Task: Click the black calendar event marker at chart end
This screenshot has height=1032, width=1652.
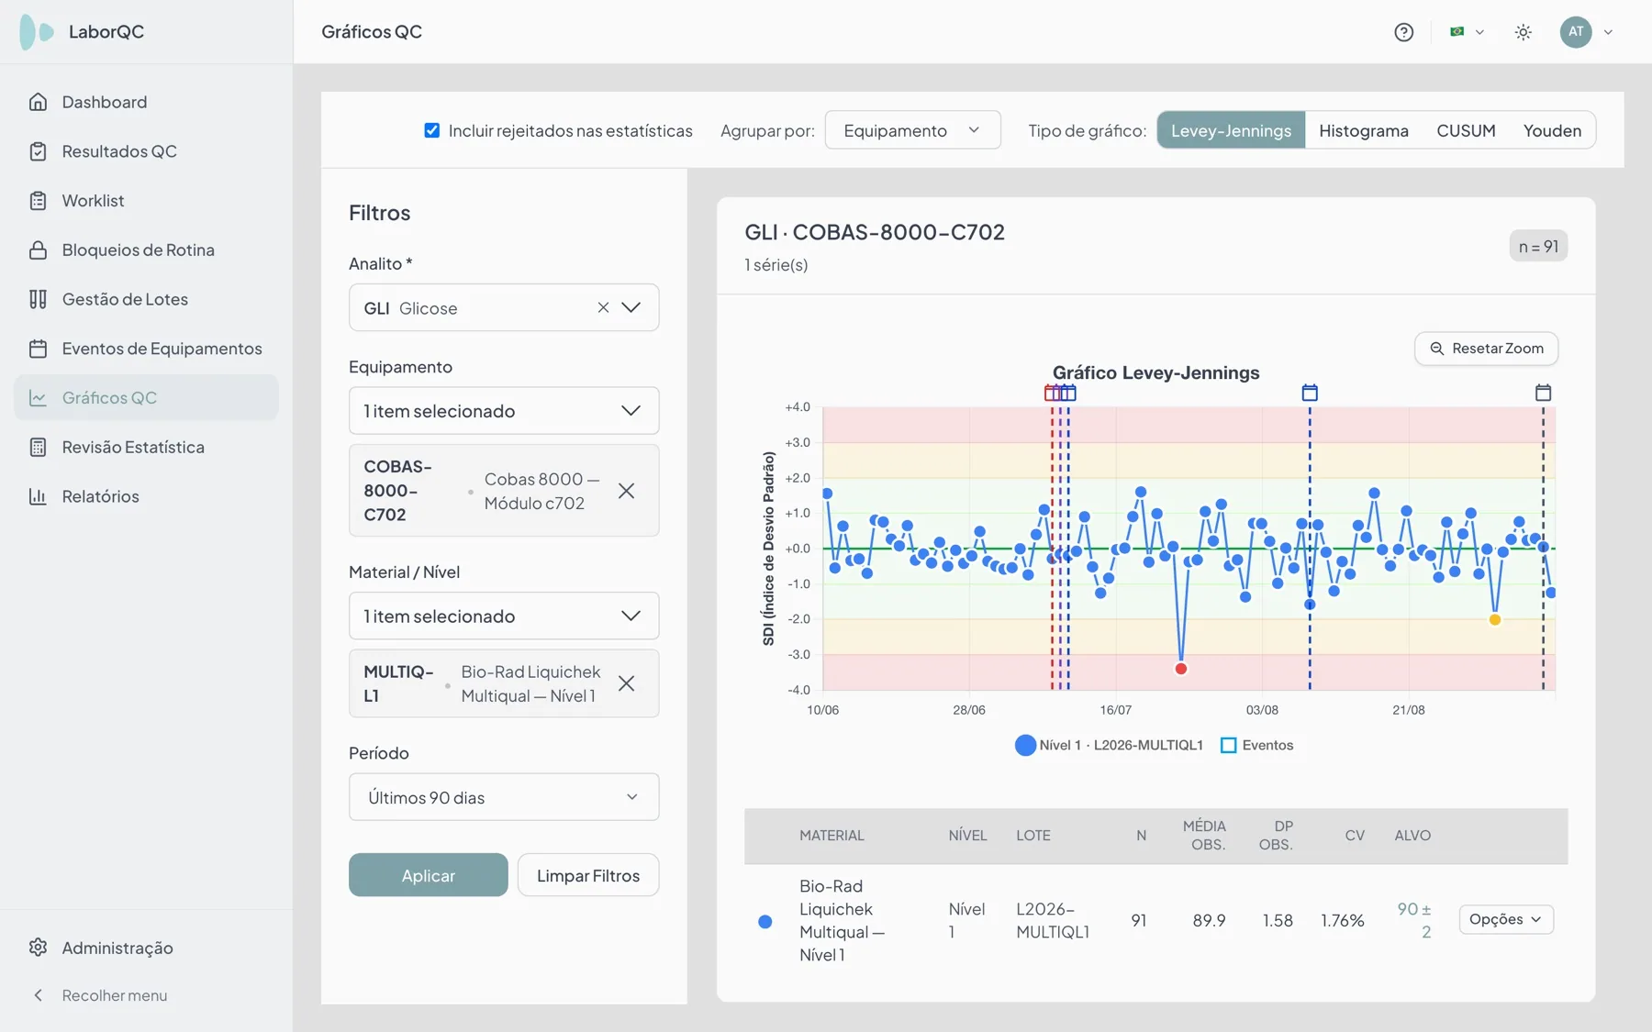Action: [1543, 393]
